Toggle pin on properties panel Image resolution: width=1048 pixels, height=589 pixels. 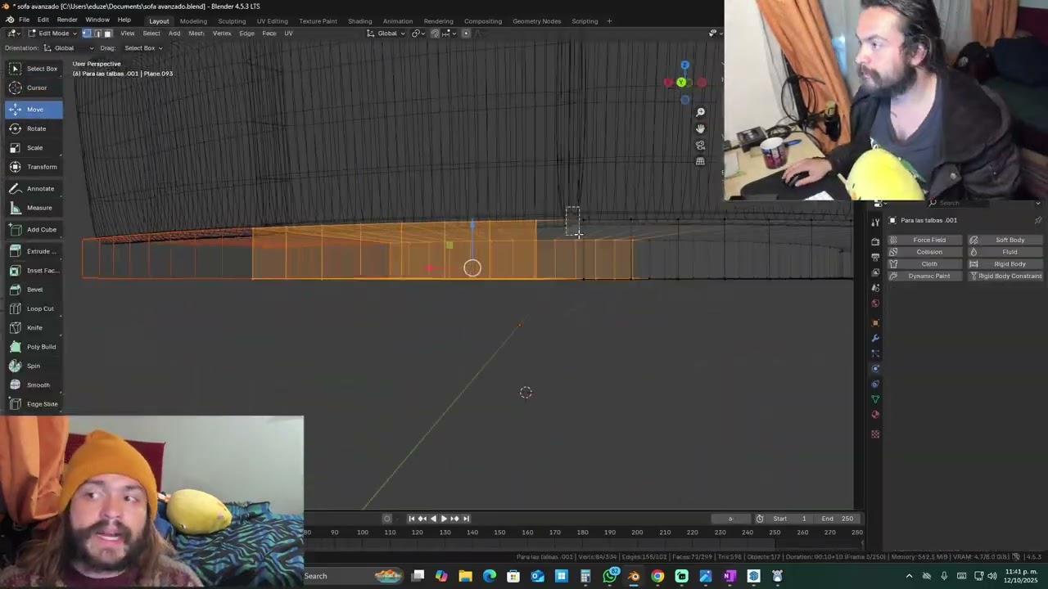click(1038, 220)
